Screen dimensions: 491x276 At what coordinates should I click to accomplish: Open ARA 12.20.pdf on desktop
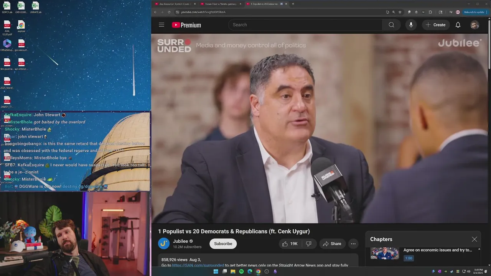point(7,28)
